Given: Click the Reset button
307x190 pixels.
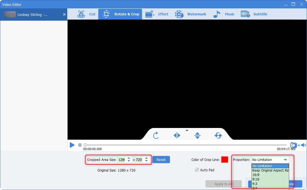Looking at the screenshot, I should 161,160.
